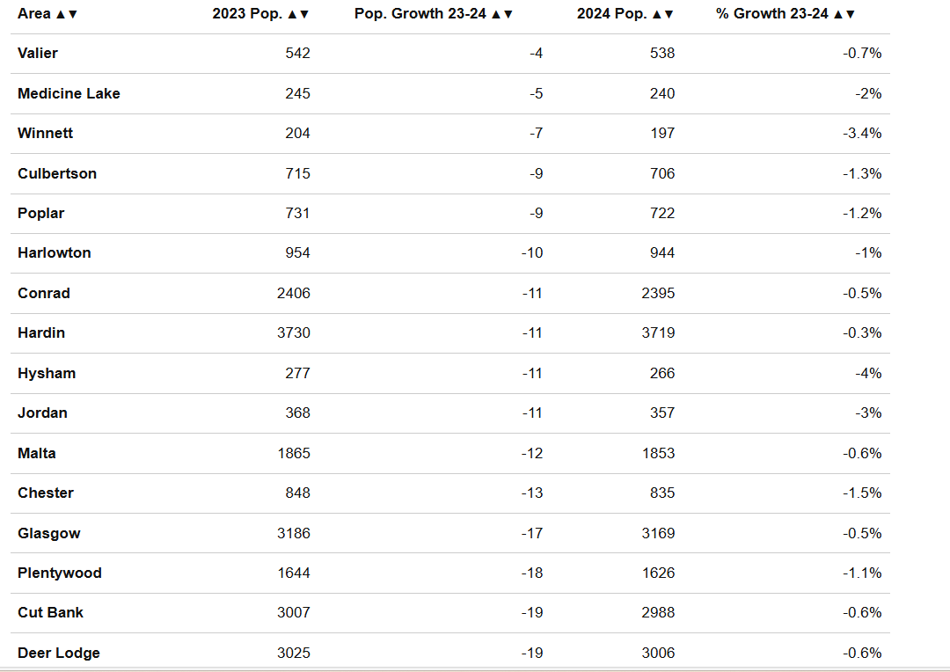Click the Winnett row label

click(x=45, y=134)
